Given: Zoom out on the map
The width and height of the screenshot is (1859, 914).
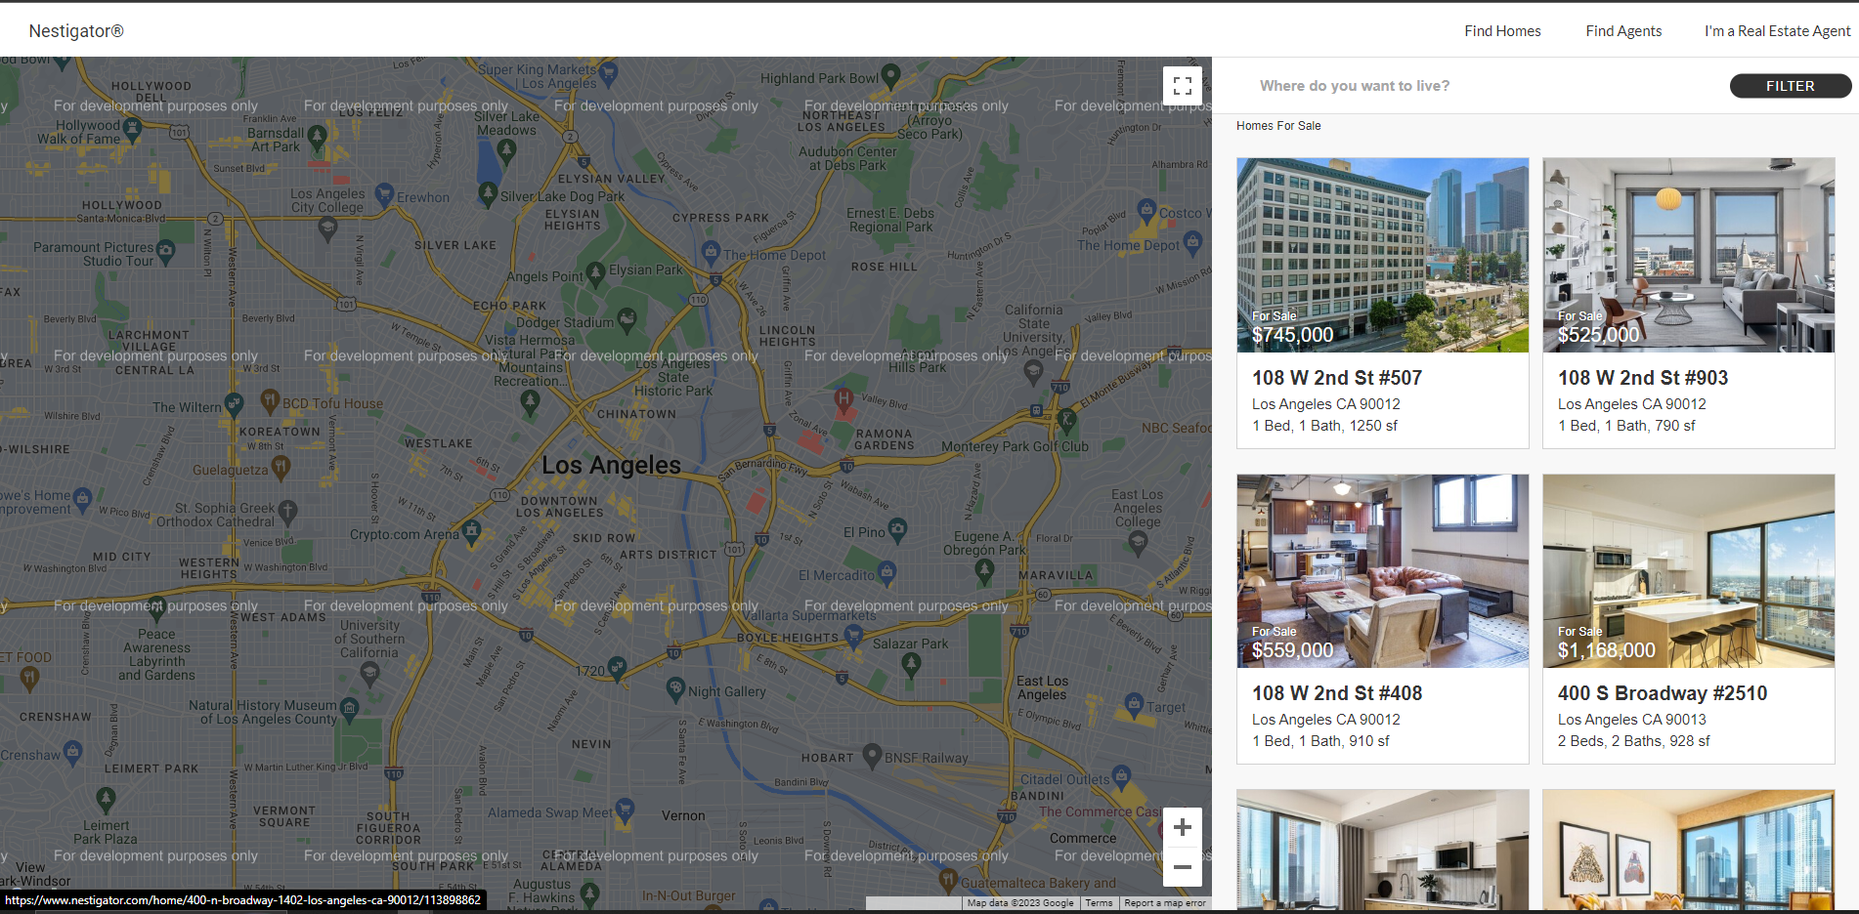Looking at the screenshot, I should (1182, 867).
